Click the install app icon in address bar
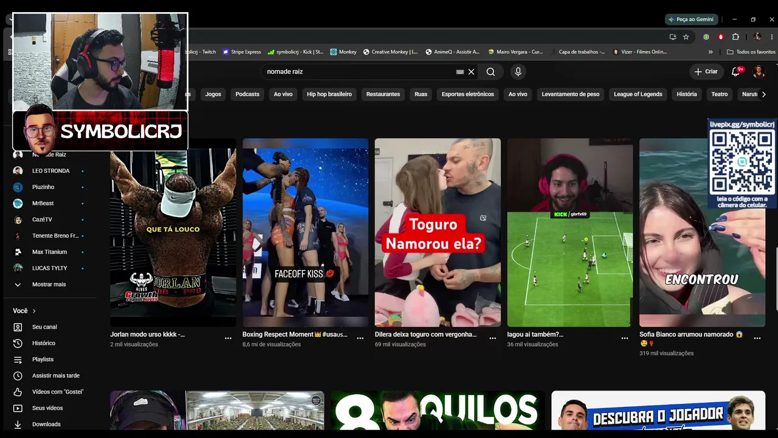 673,36
